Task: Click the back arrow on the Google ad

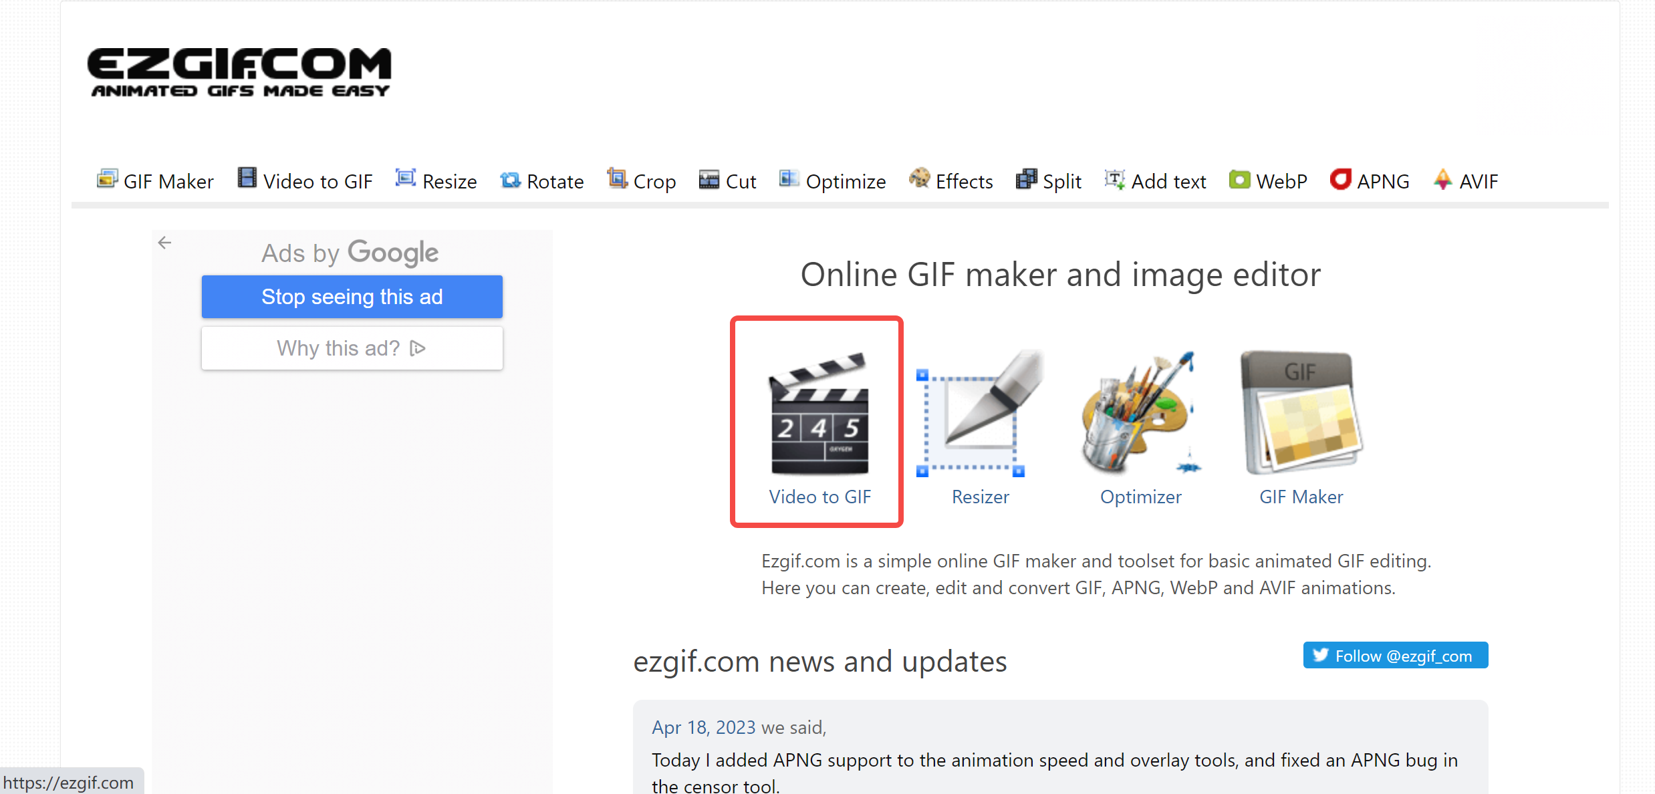Action: click(x=165, y=243)
